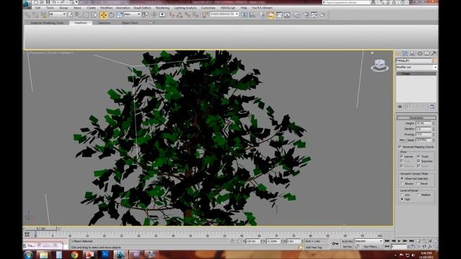Toggle the key mode lock icon

pos(335,244)
